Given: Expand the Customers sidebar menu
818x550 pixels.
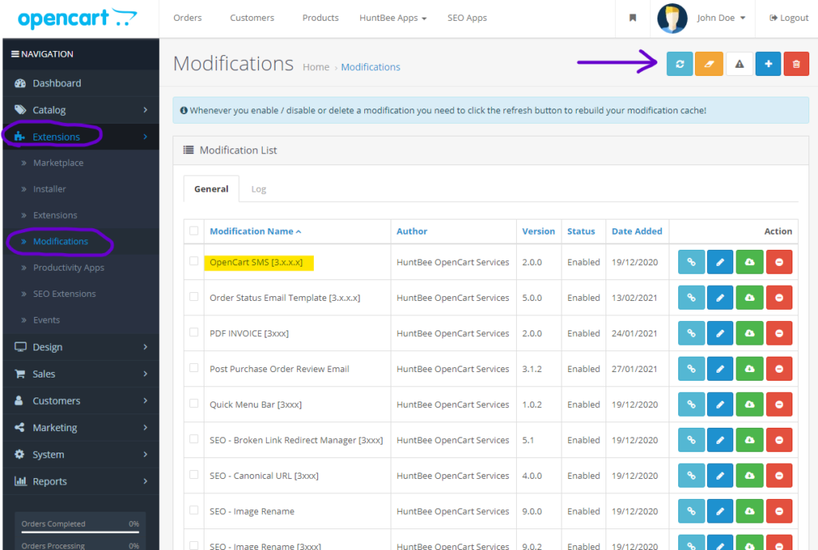Looking at the screenshot, I should point(81,401).
